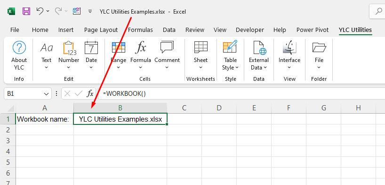Open About YLC info
The image size is (385, 185).
[19, 56]
